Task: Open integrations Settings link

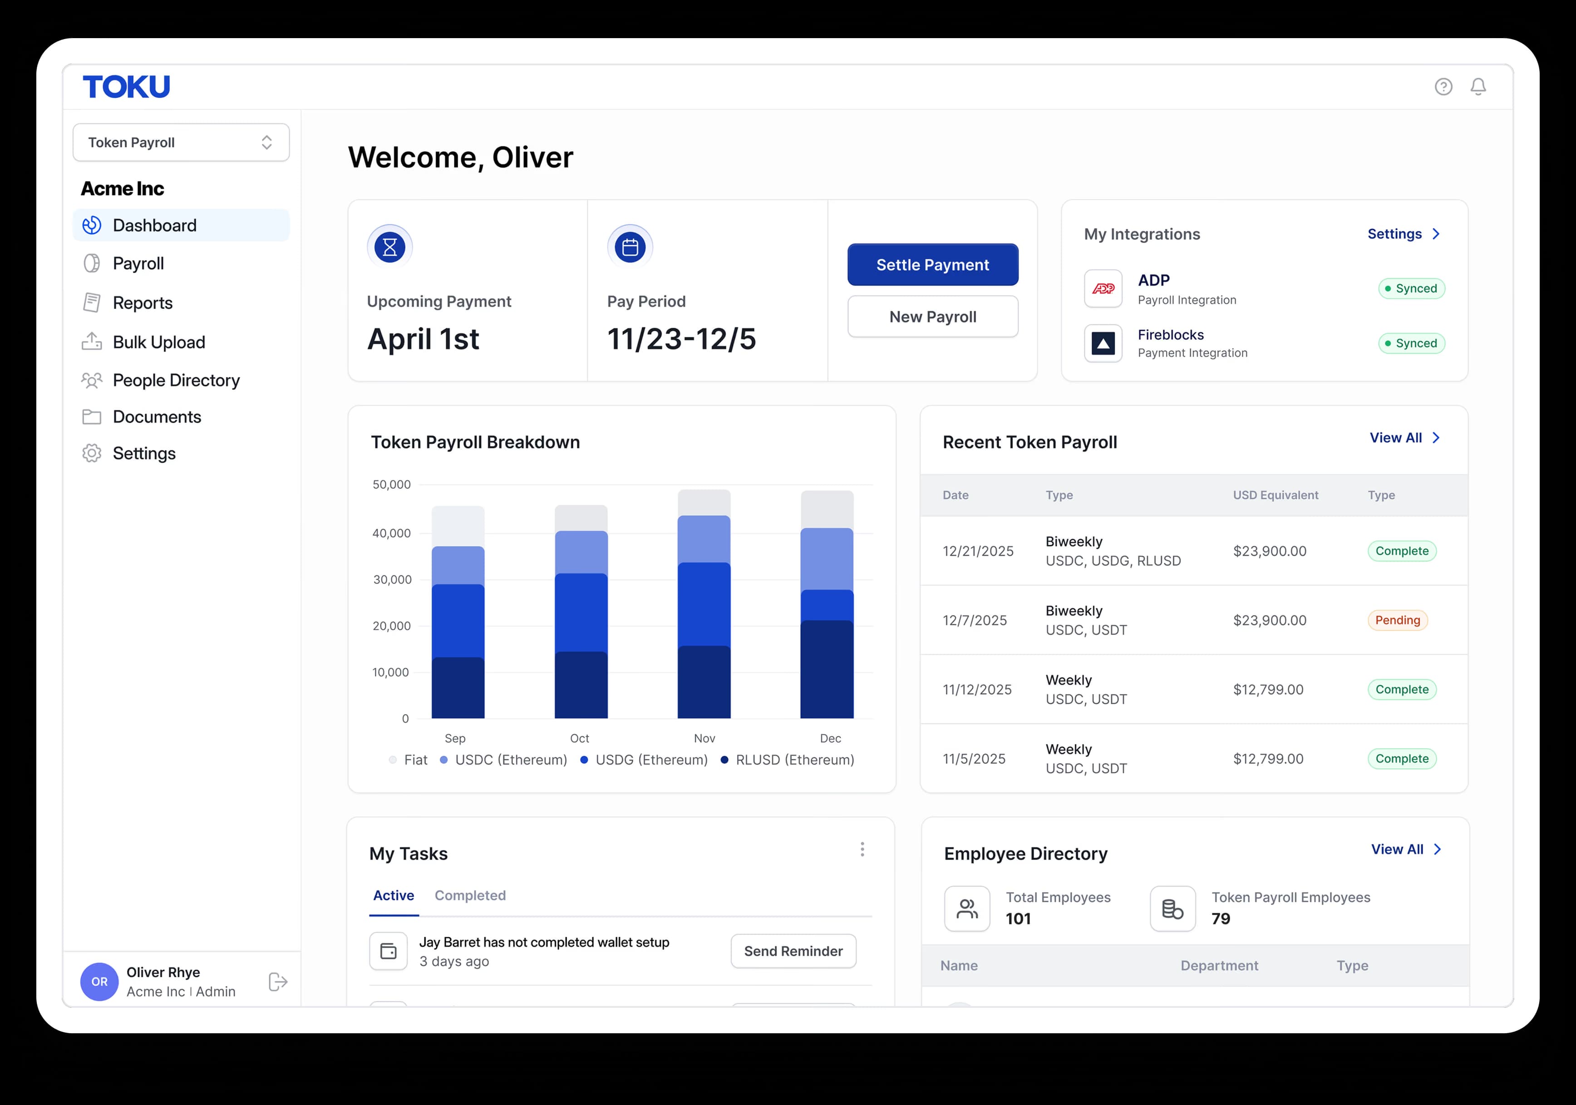Action: click(1395, 234)
